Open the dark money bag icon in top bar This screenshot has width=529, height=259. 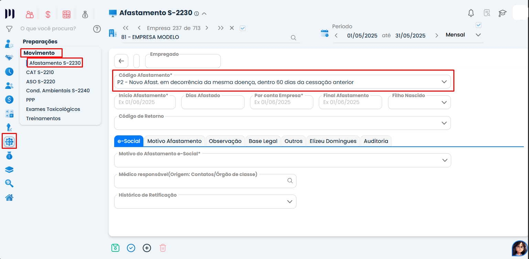tap(85, 14)
